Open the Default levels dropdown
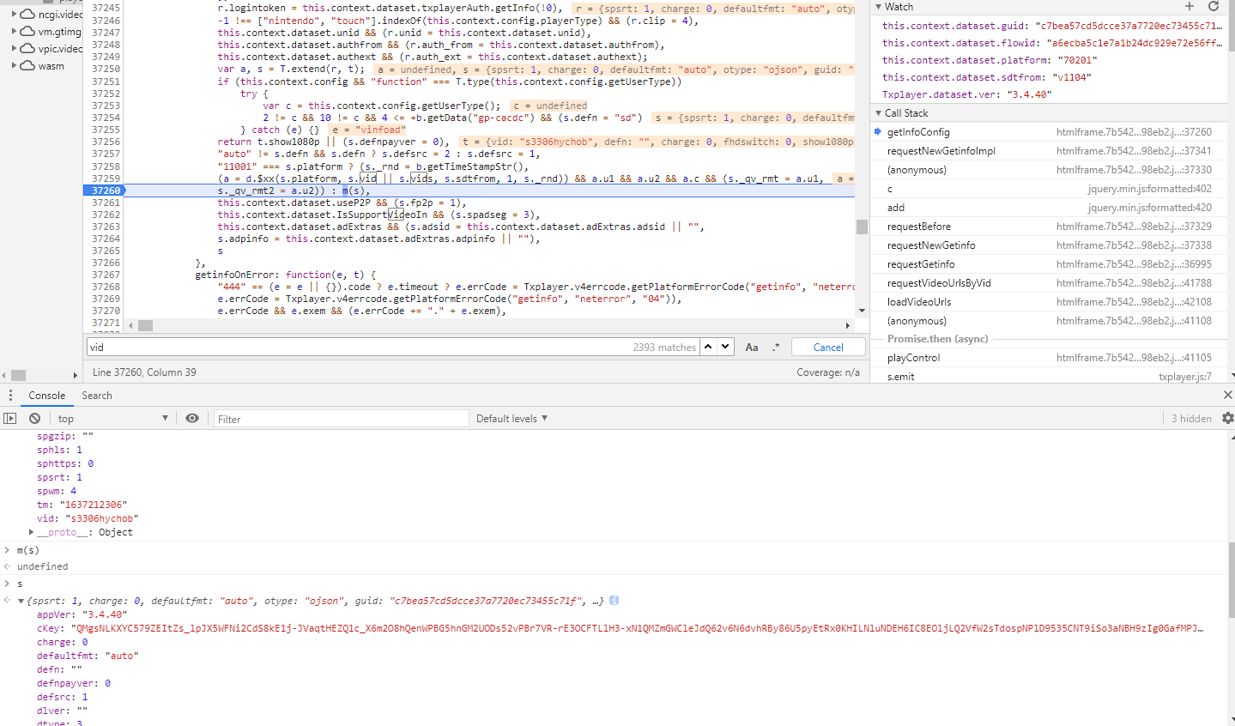Screen dimensions: 1235x726 [512, 419]
